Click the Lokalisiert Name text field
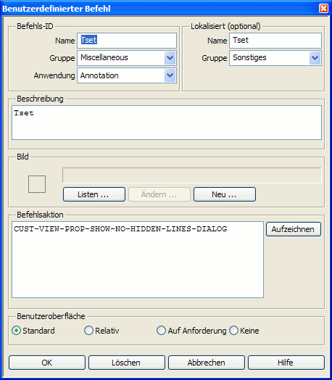Viewport: 332px width, 380px height. (275, 41)
